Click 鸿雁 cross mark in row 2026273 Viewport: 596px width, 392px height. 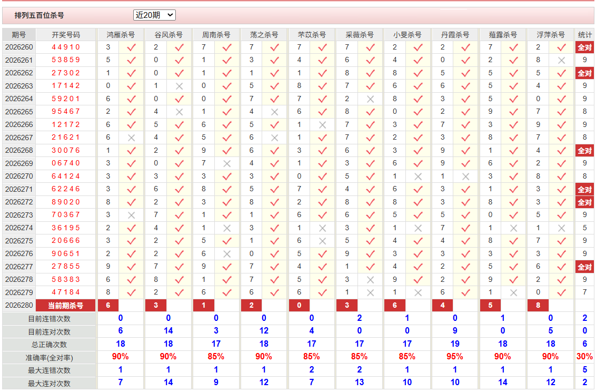(132, 215)
